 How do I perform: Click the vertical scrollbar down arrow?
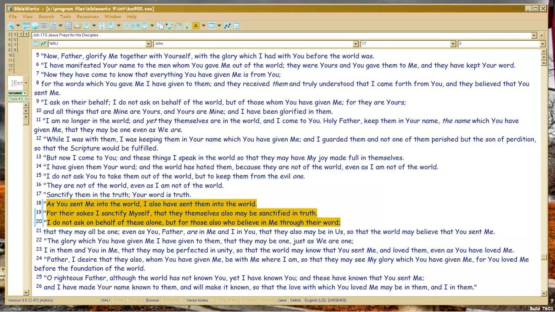click(544, 294)
